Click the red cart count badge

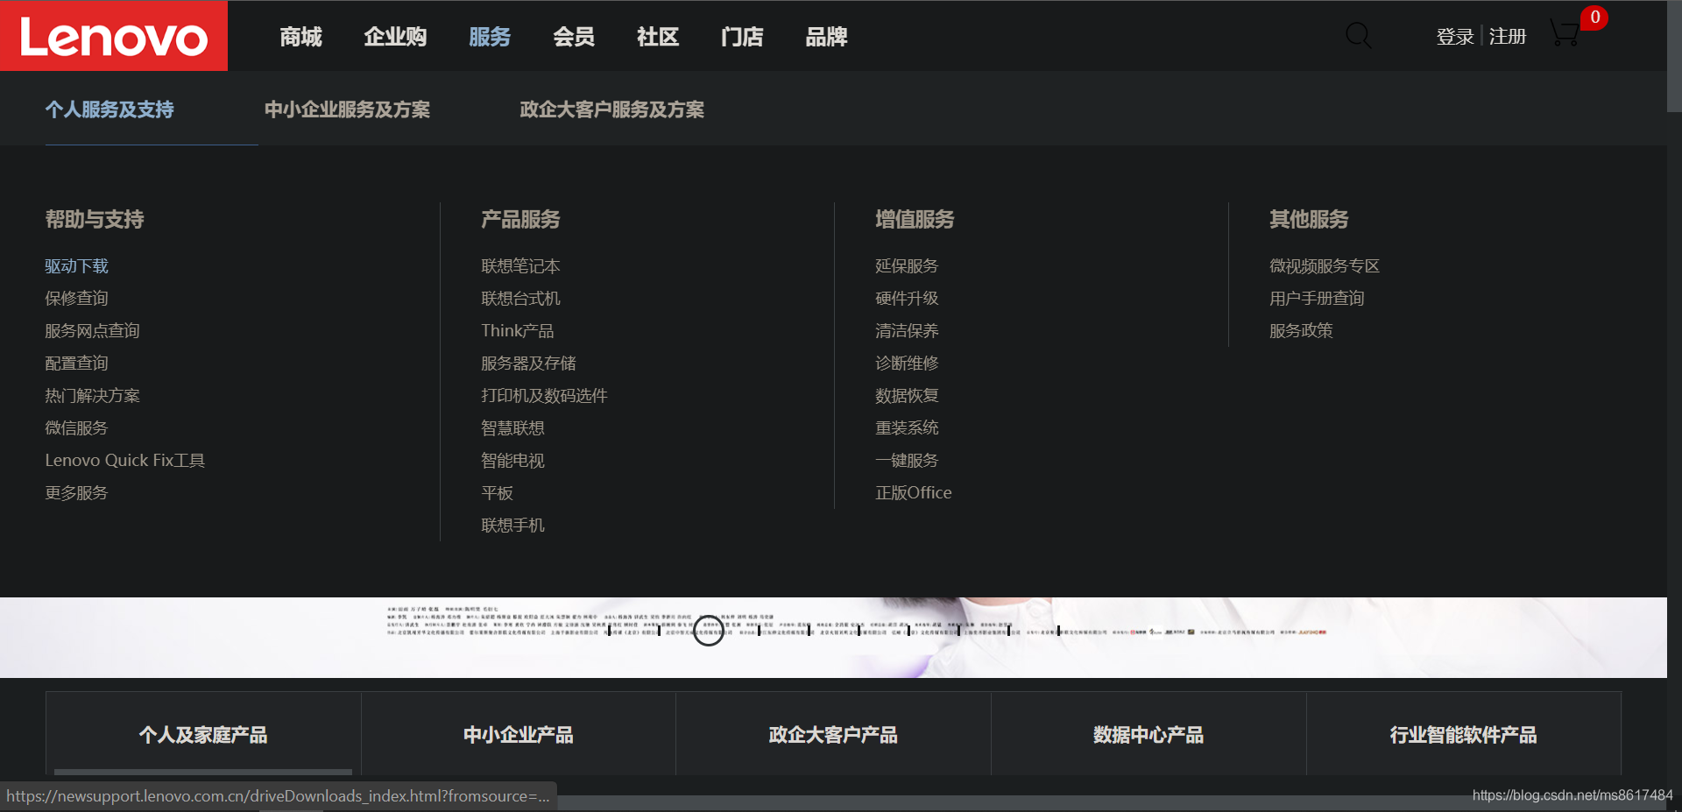click(1594, 17)
